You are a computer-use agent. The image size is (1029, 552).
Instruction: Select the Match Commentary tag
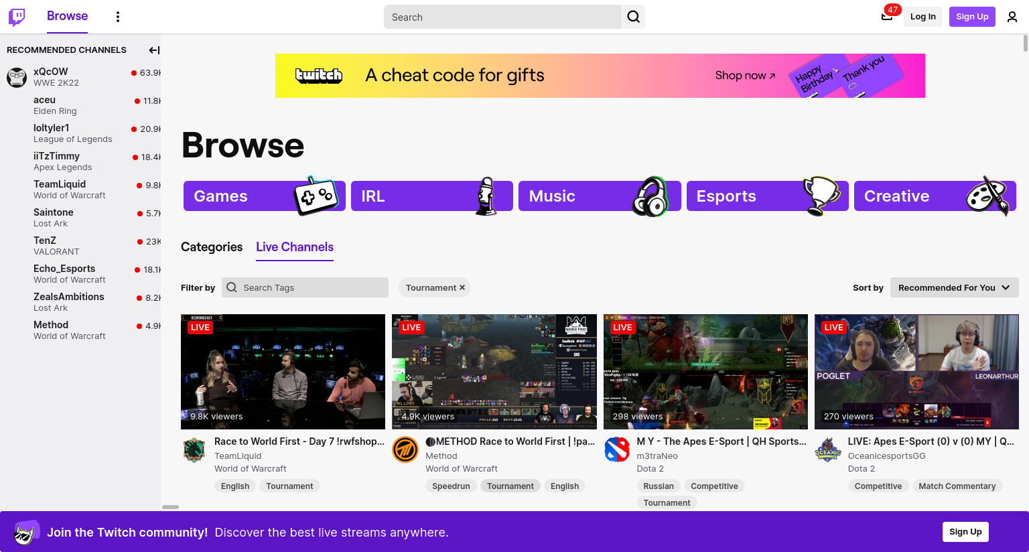pos(957,486)
